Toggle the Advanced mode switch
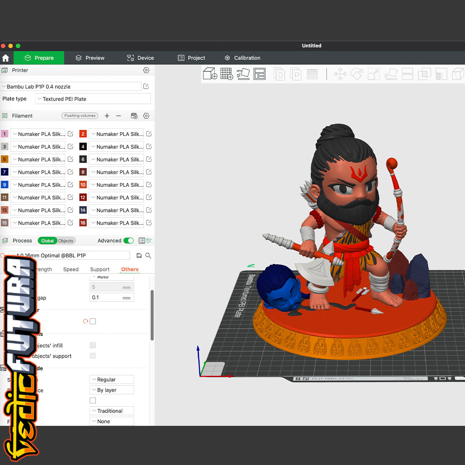 click(x=129, y=241)
